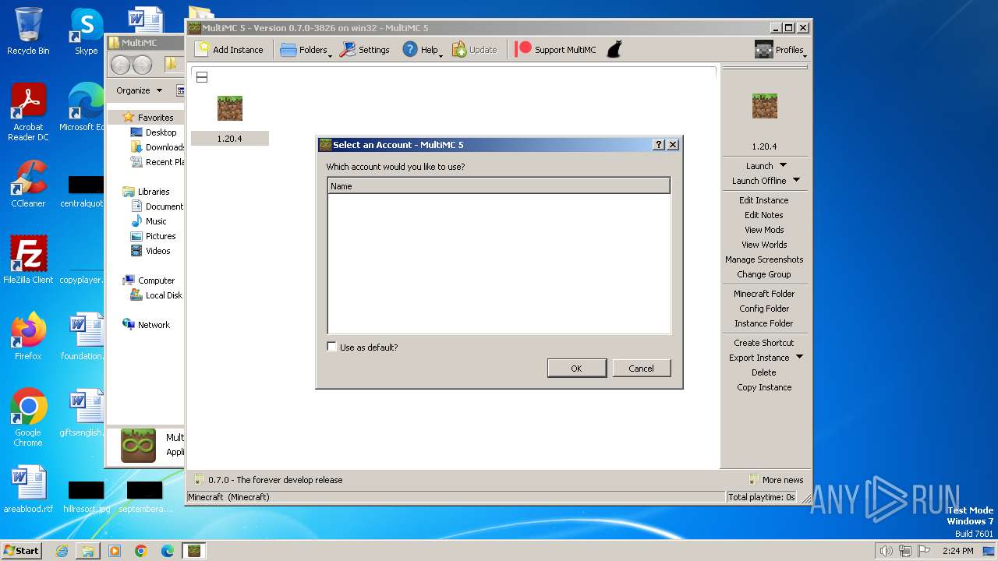Click the Explorer back navigation button
Viewport: 998px width, 561px height.
(x=121, y=65)
